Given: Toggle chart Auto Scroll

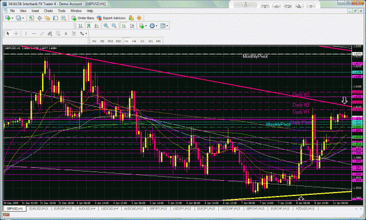Looking at the screenshot, I should point(124,26).
